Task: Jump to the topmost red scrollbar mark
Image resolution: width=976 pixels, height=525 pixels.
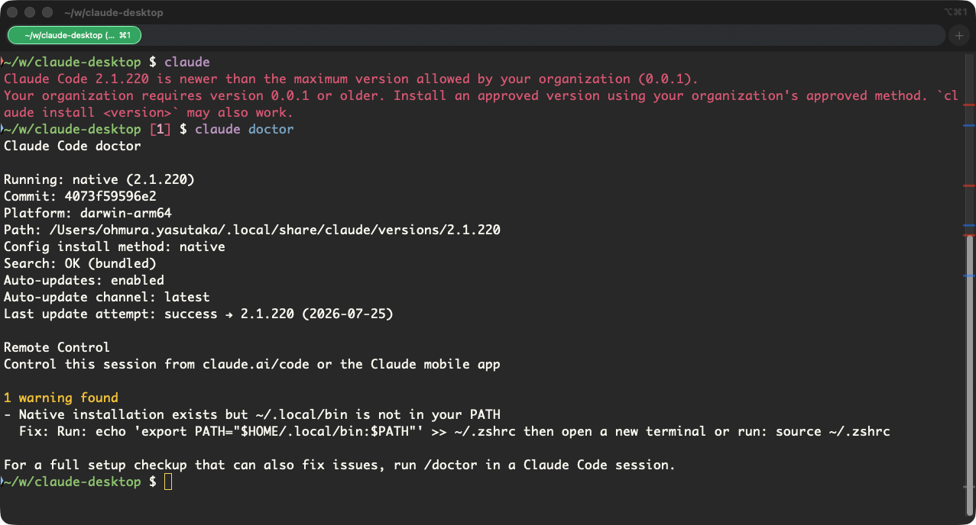Action: (969, 105)
